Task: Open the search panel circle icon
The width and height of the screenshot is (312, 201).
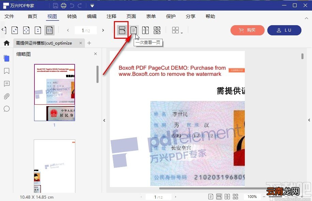Action: click(x=6, y=109)
